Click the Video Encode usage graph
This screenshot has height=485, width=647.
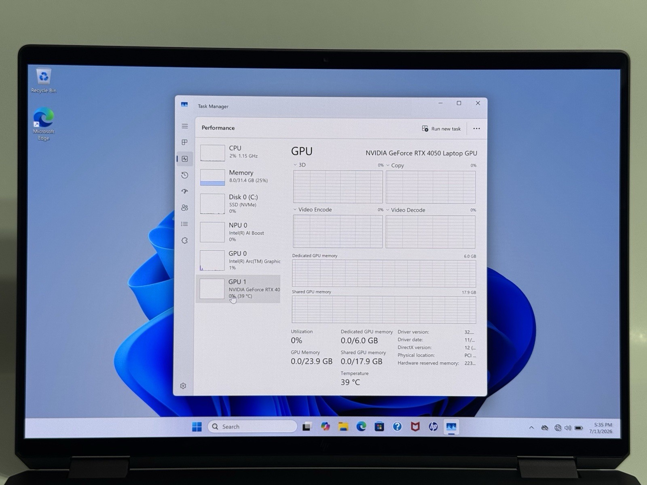pos(338,231)
